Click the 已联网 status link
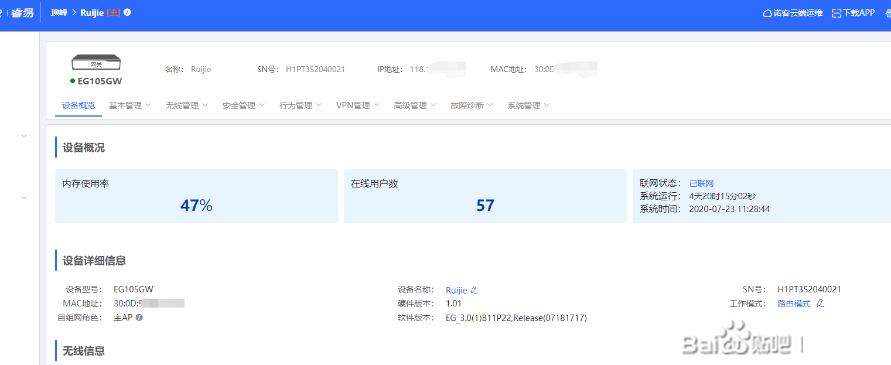 (x=701, y=183)
